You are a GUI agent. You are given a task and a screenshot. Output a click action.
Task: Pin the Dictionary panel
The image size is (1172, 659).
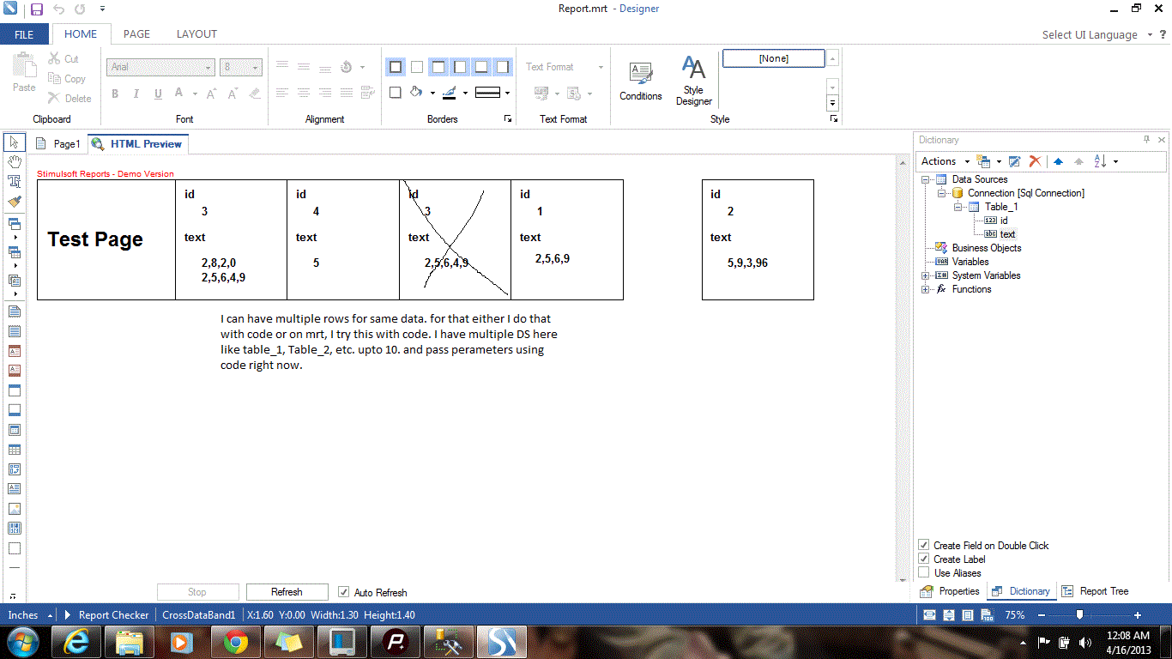pyautogui.click(x=1146, y=139)
